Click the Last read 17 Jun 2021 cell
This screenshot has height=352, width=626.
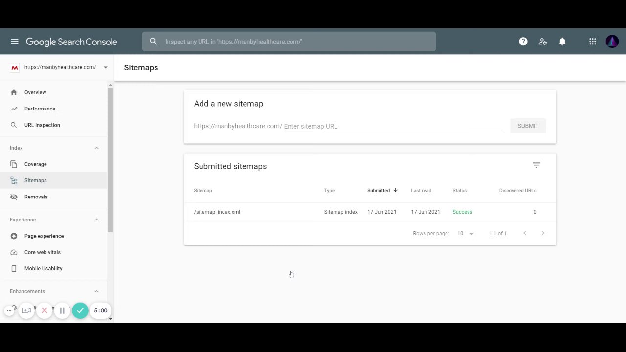(425, 212)
